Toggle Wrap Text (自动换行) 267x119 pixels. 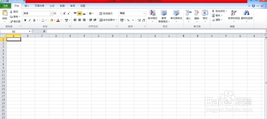coord(106,13)
